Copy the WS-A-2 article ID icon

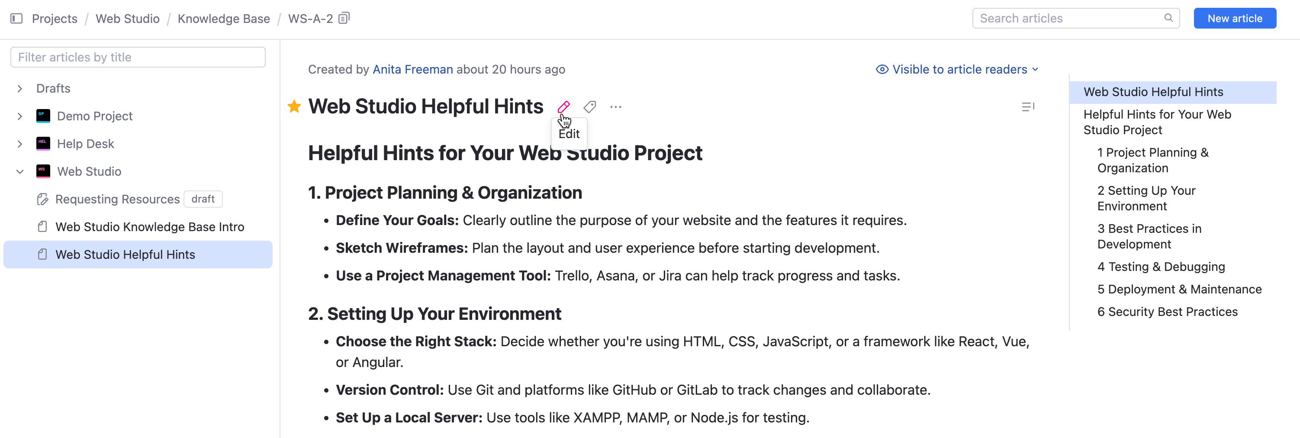pyautogui.click(x=344, y=19)
